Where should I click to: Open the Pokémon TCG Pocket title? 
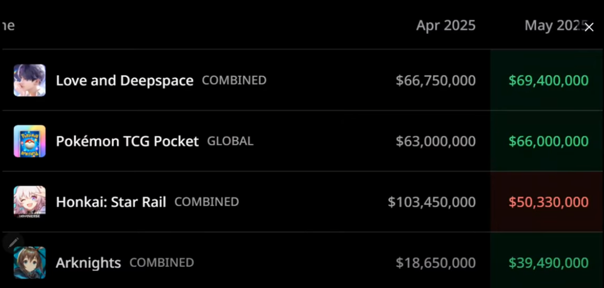coord(127,141)
